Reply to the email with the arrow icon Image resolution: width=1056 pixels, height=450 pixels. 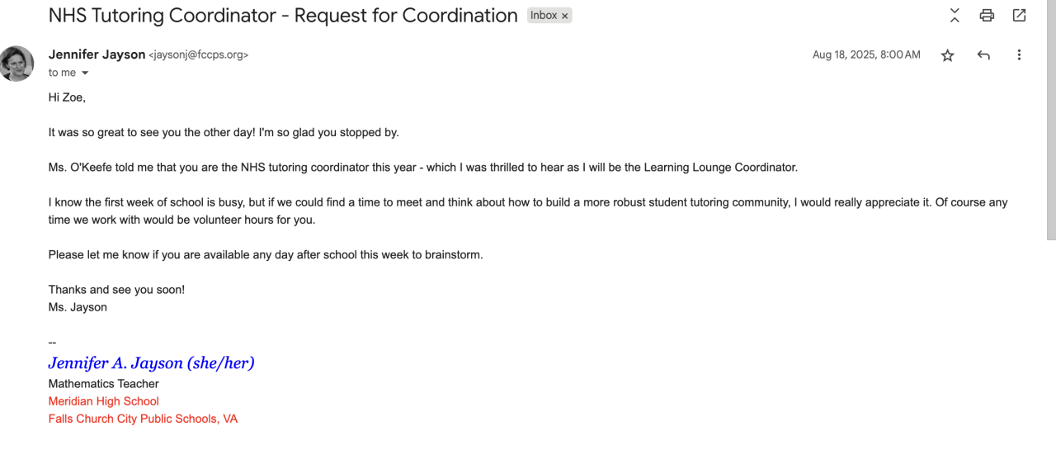click(983, 55)
